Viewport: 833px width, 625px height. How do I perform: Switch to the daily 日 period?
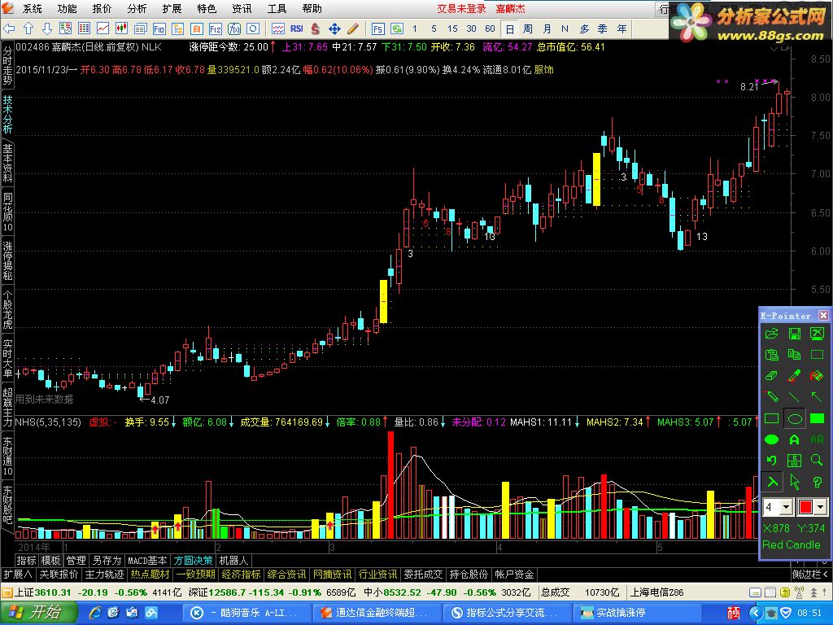click(509, 28)
